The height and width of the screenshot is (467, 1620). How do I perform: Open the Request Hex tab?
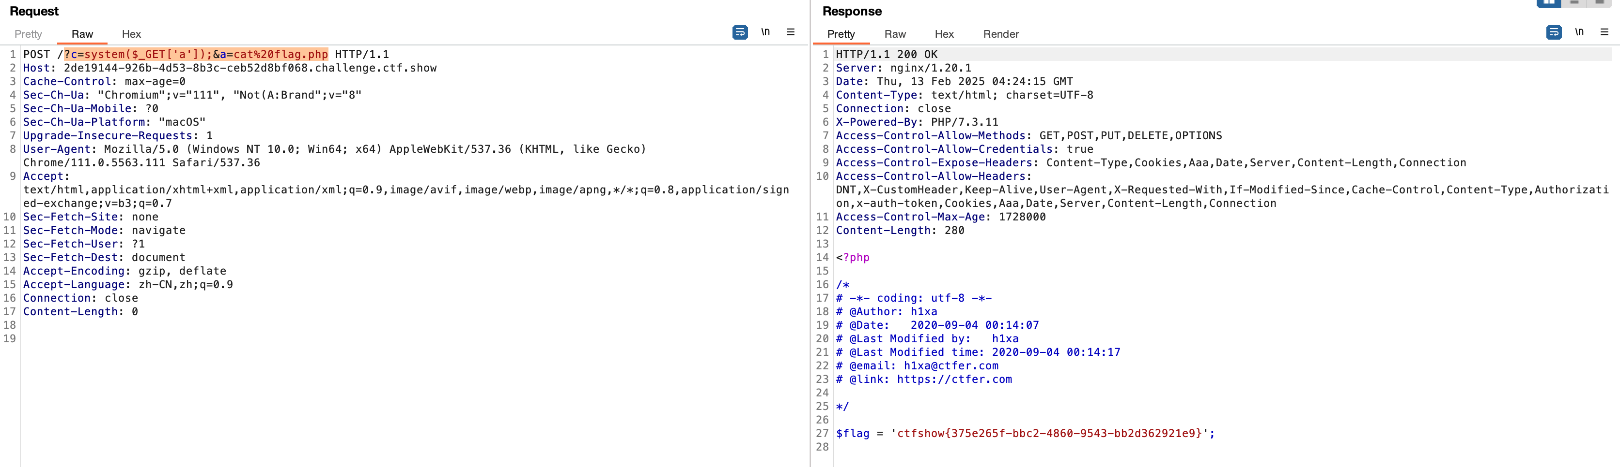131,34
